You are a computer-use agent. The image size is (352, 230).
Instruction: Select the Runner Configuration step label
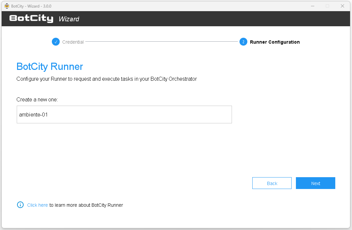click(x=275, y=42)
